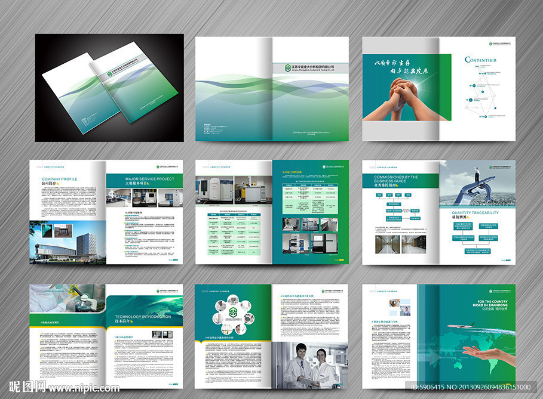The width and height of the screenshot is (543, 399).
Task: Click the traceability flowchart boxes
Action: 475,239
